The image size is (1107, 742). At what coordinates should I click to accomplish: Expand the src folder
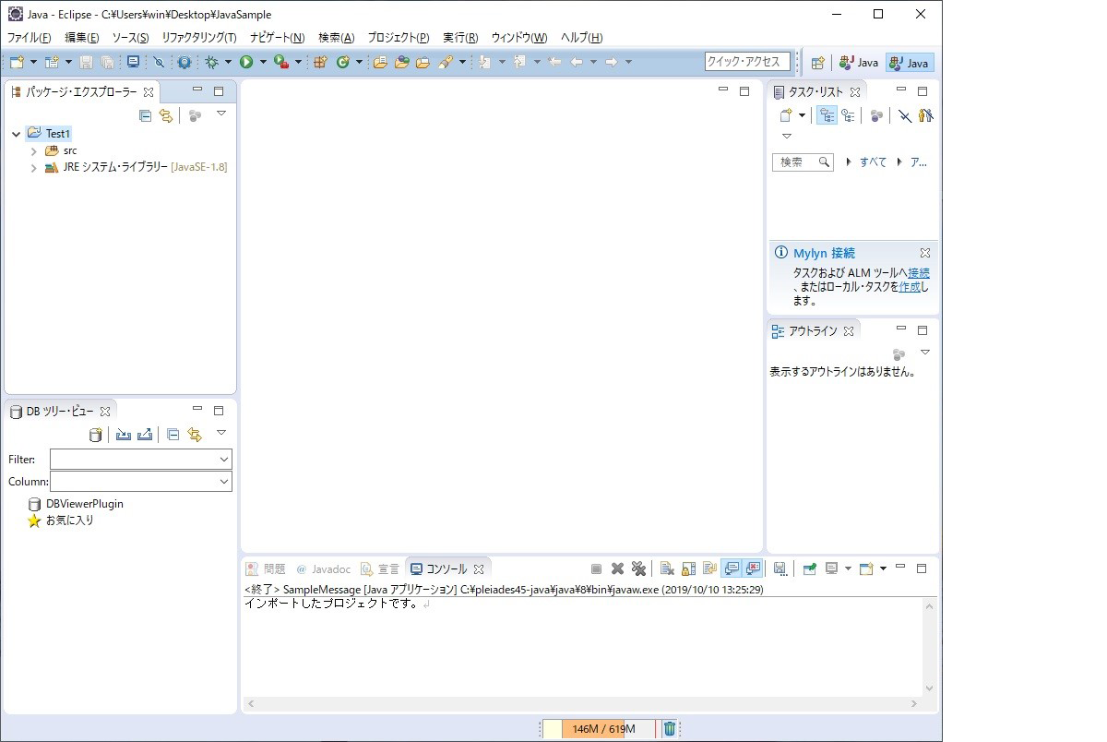[x=34, y=150]
